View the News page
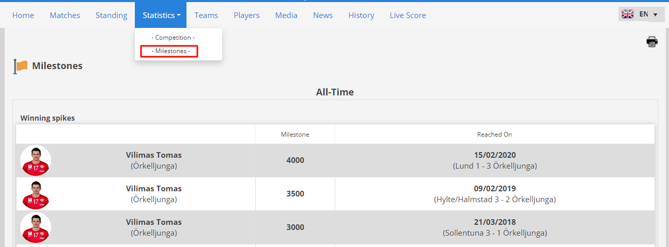Viewport: 669px width, 247px height. pos(323,15)
